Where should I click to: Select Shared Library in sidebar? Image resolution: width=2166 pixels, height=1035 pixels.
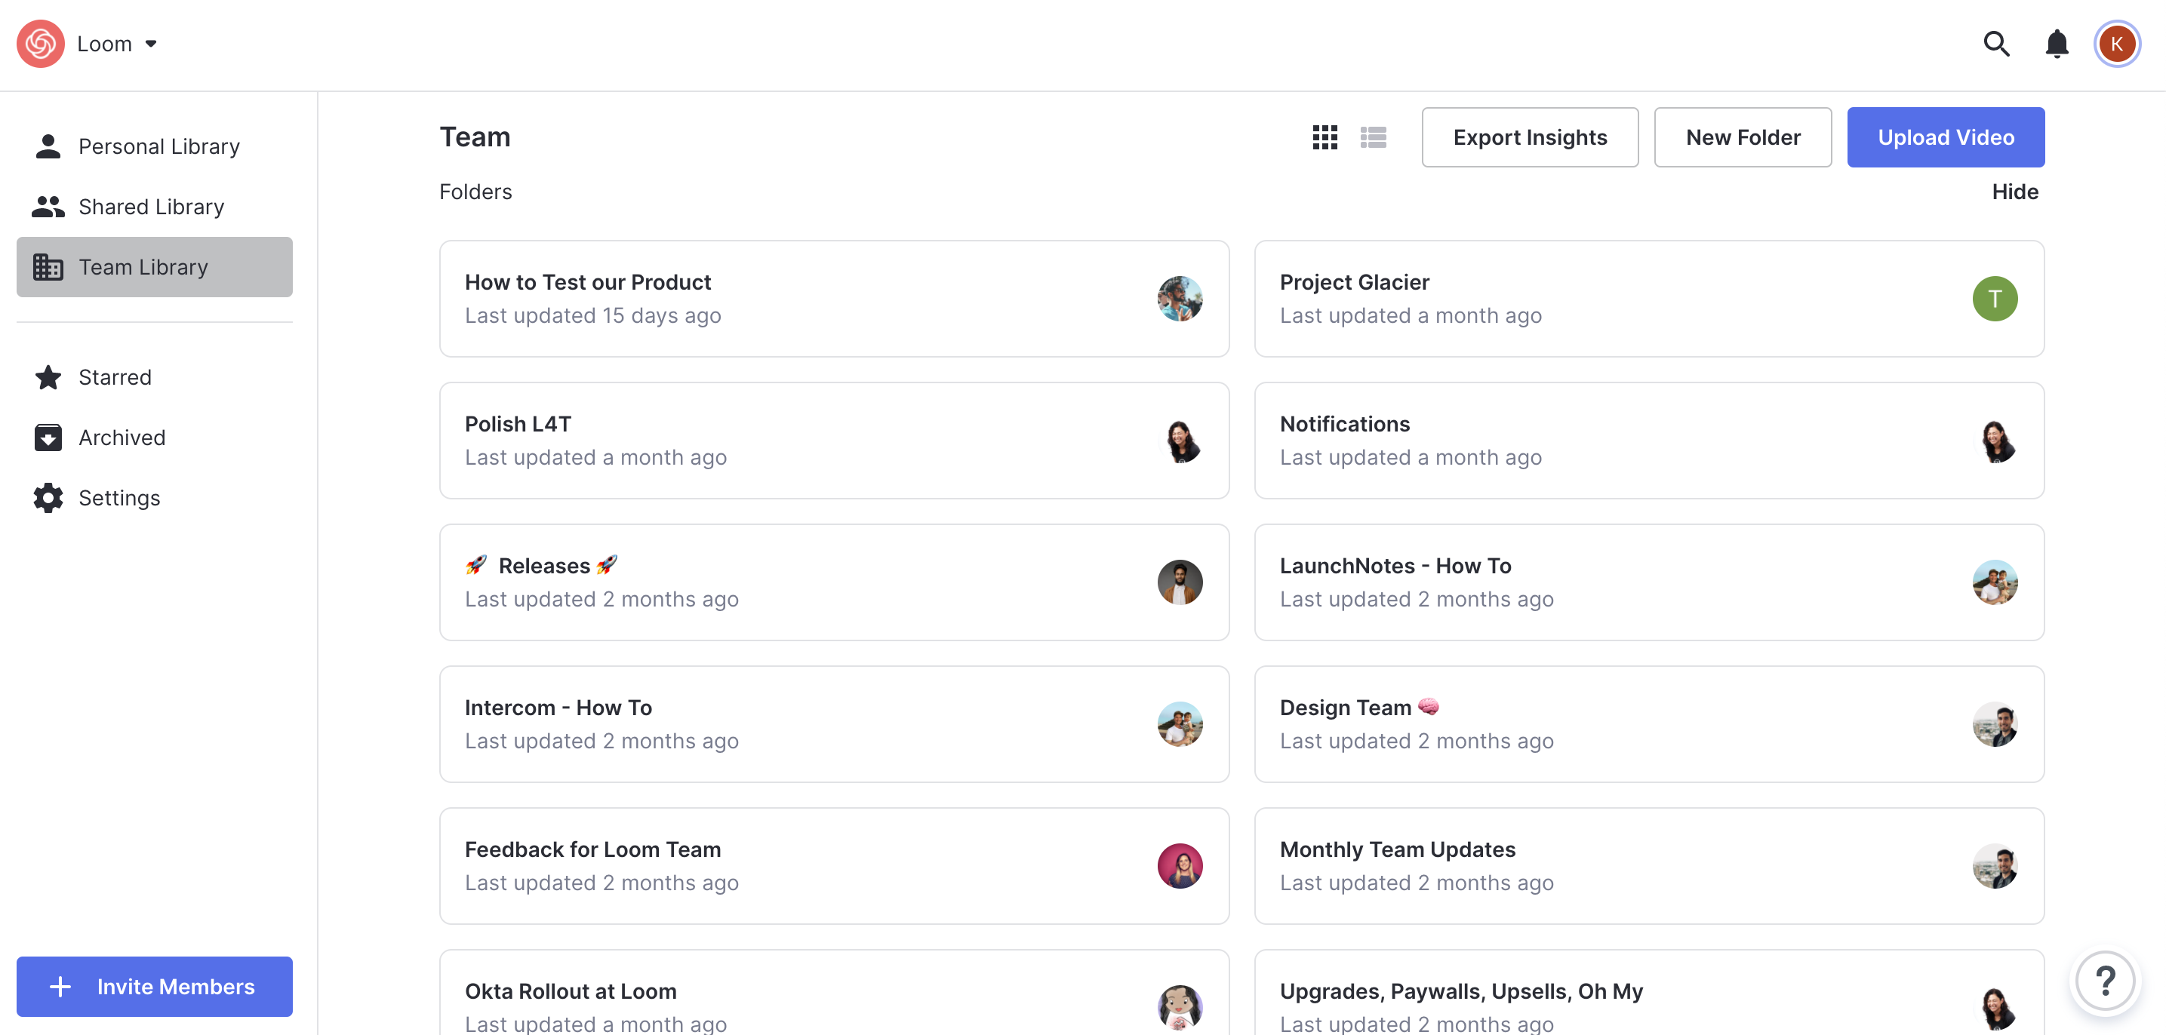[x=150, y=207]
